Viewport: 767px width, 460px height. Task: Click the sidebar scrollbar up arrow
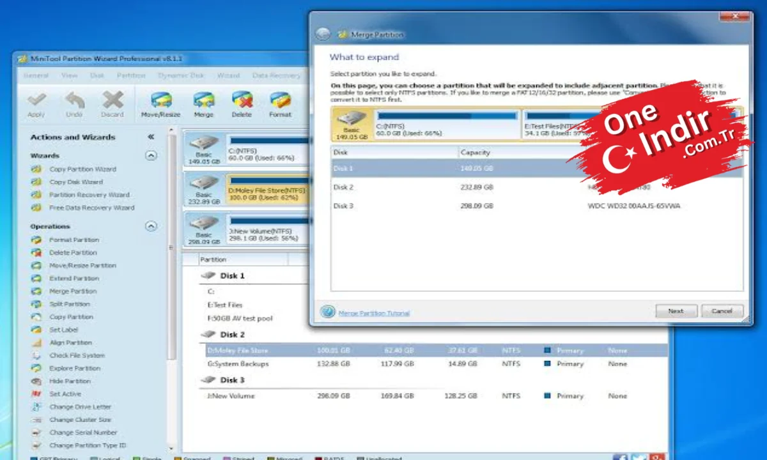171,130
